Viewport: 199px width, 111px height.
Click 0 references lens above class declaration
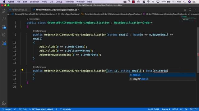coord(33,19)
